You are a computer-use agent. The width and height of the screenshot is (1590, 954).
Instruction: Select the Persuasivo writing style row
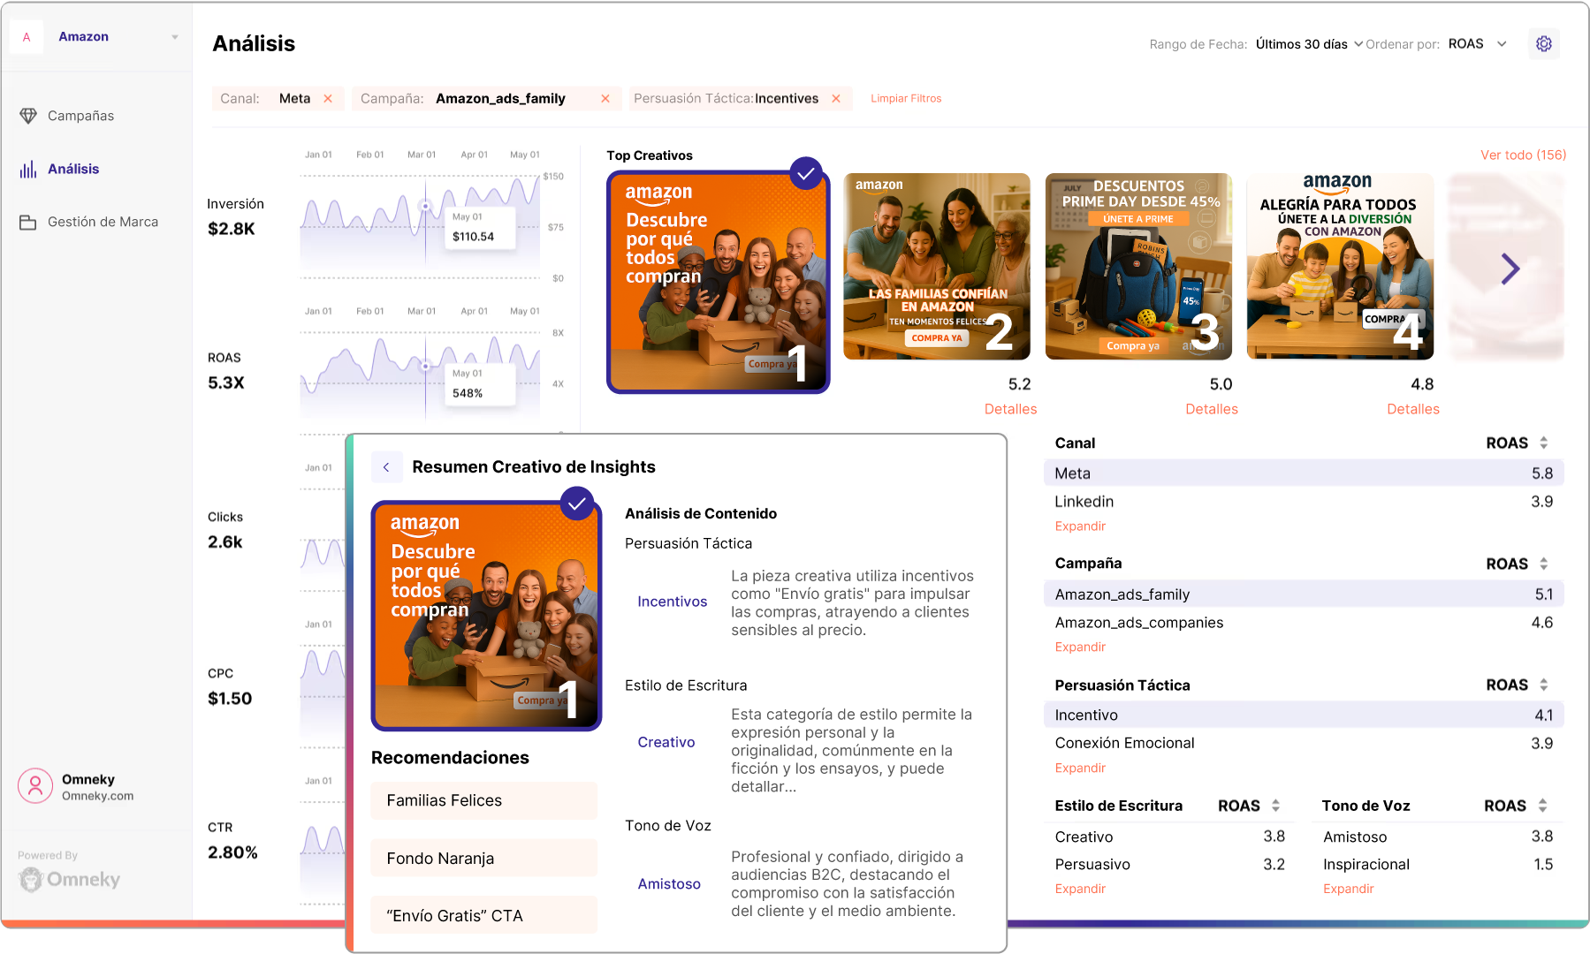(1169, 865)
